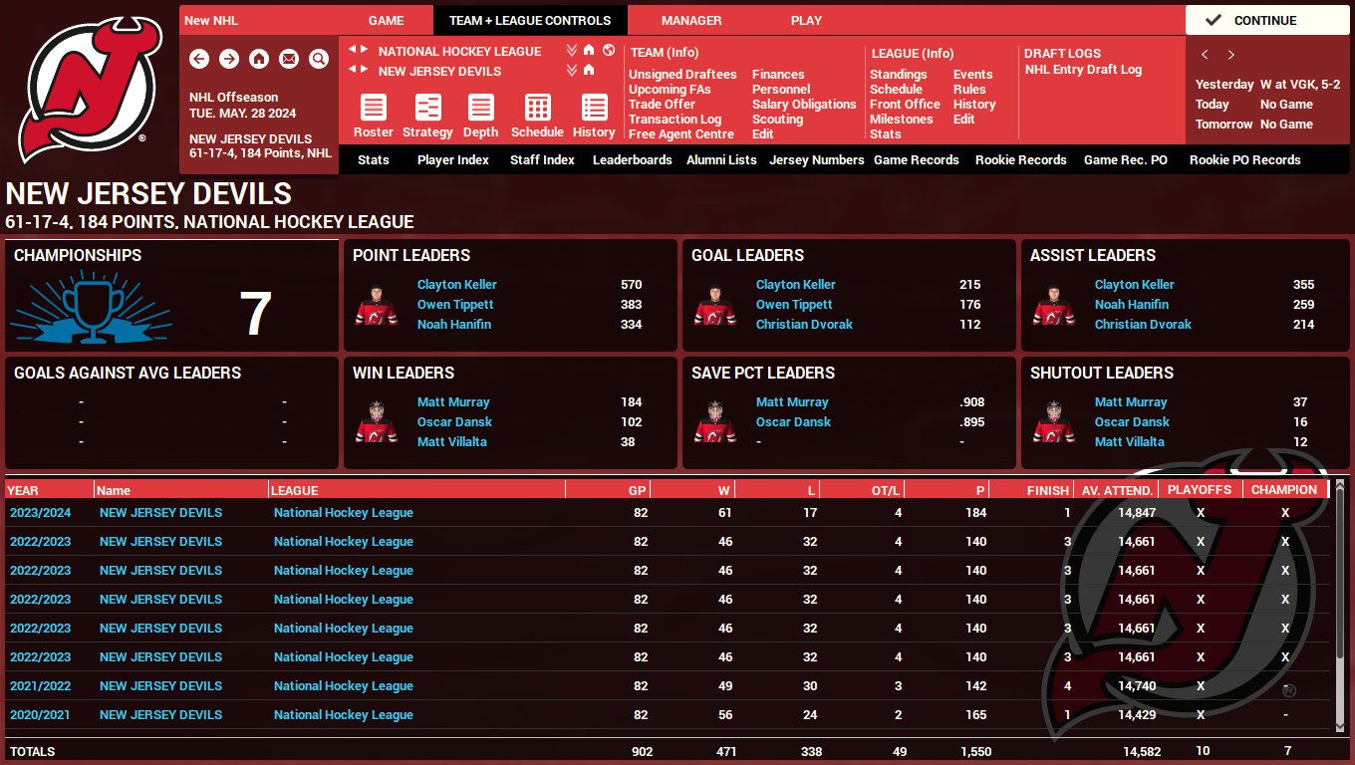Image resolution: width=1355 pixels, height=765 pixels.
Task: Open the Scouting link
Action: (x=777, y=119)
